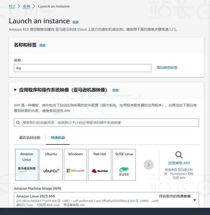This screenshot has height=215, width=210.
Task: Click the SUSE chameleon logo
Action: (x=124, y=171)
